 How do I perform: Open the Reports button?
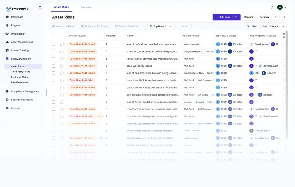click(x=249, y=17)
